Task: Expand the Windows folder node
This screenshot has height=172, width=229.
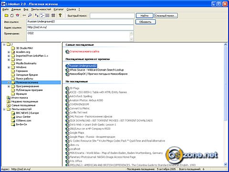Action: click(9, 67)
